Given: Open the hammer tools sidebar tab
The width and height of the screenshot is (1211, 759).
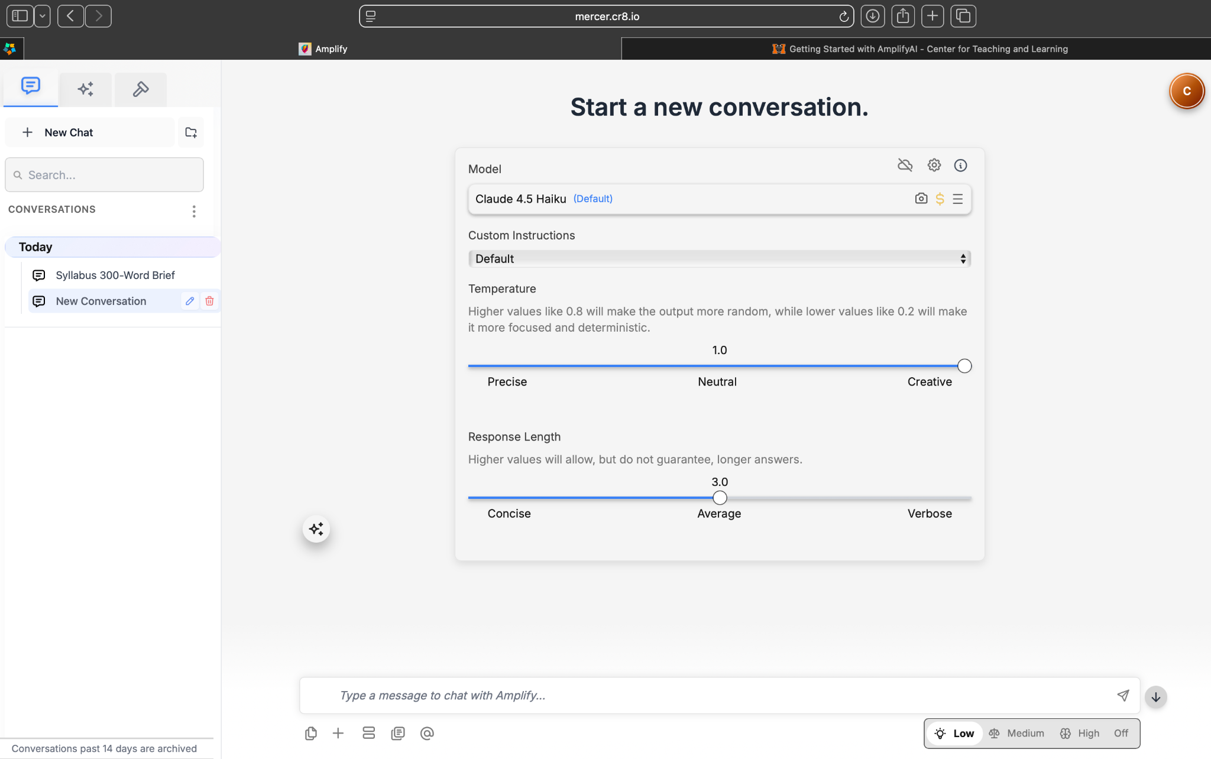Looking at the screenshot, I should [141, 89].
